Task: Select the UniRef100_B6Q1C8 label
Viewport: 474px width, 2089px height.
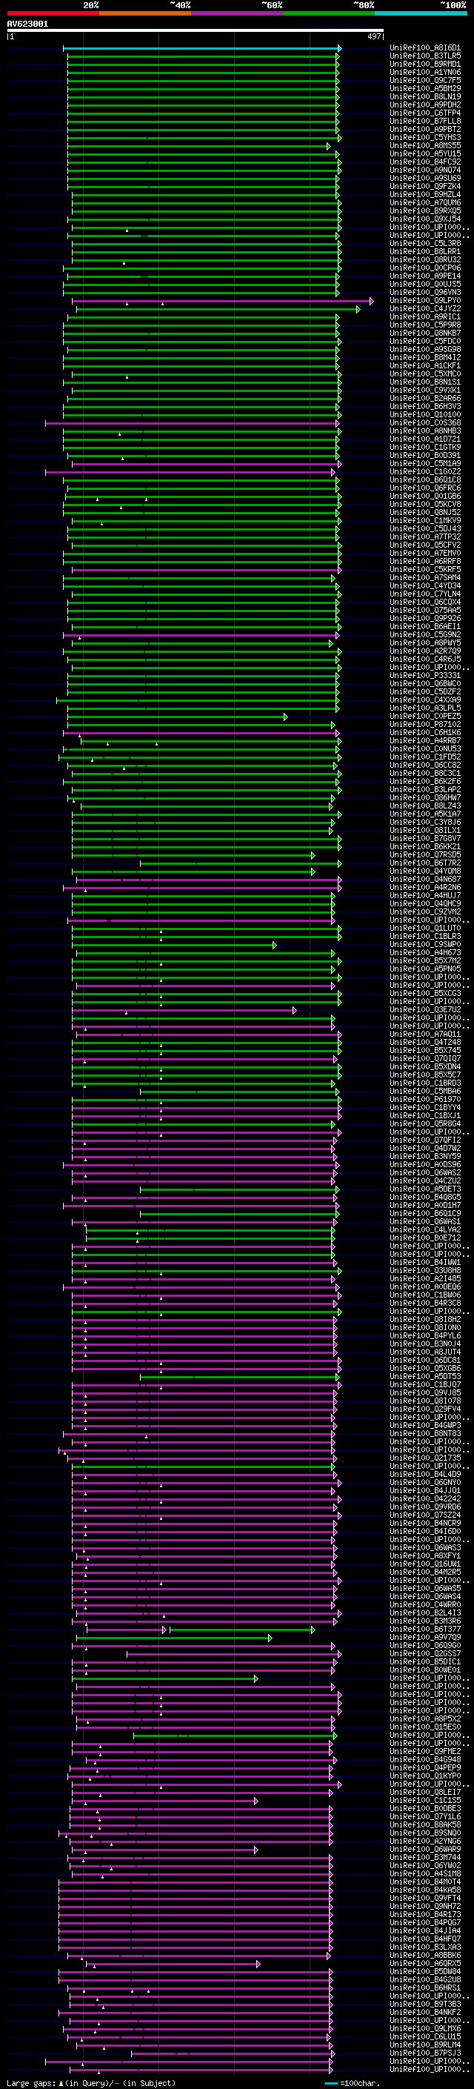Action: 425,480
